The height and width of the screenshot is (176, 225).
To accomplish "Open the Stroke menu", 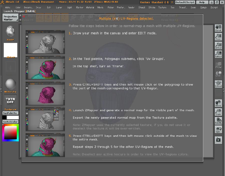I will pos(152,8).
